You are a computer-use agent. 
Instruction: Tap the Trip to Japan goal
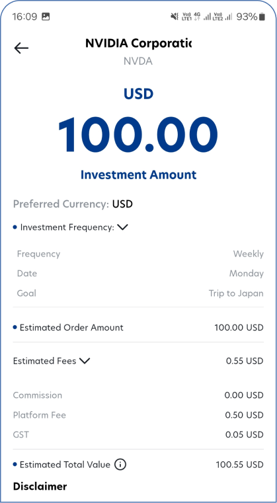pyautogui.click(x=236, y=293)
